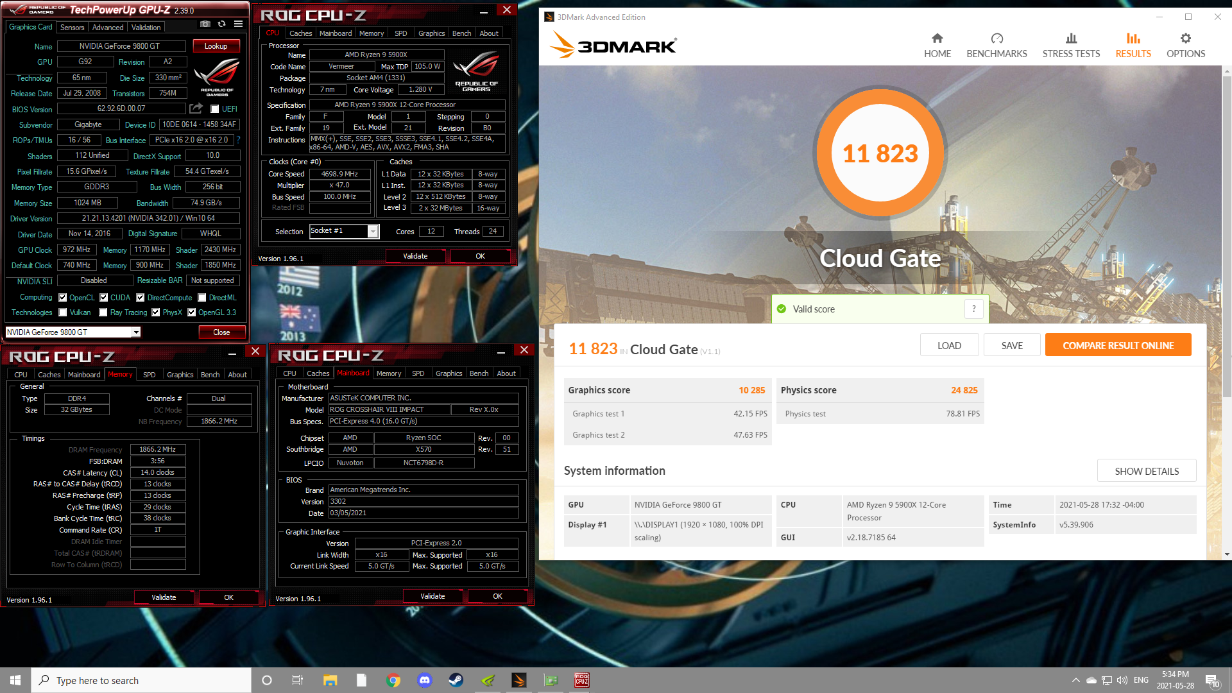Click the Cortana circle on taskbar
The image size is (1232, 693).
coord(267,680)
